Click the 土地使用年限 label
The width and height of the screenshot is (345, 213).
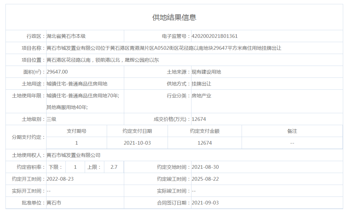point(29,96)
